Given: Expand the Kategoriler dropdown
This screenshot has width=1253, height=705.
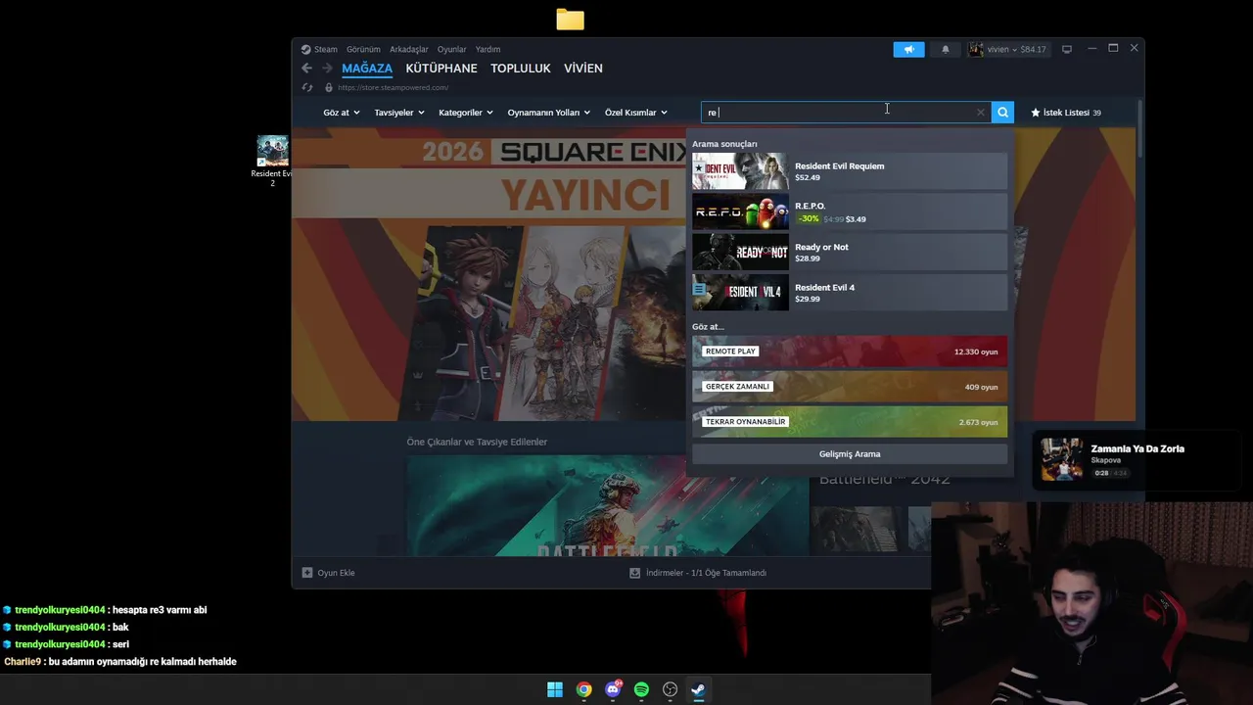Looking at the screenshot, I should pos(466,113).
